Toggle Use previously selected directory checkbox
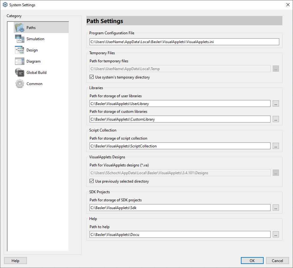 point(91,181)
